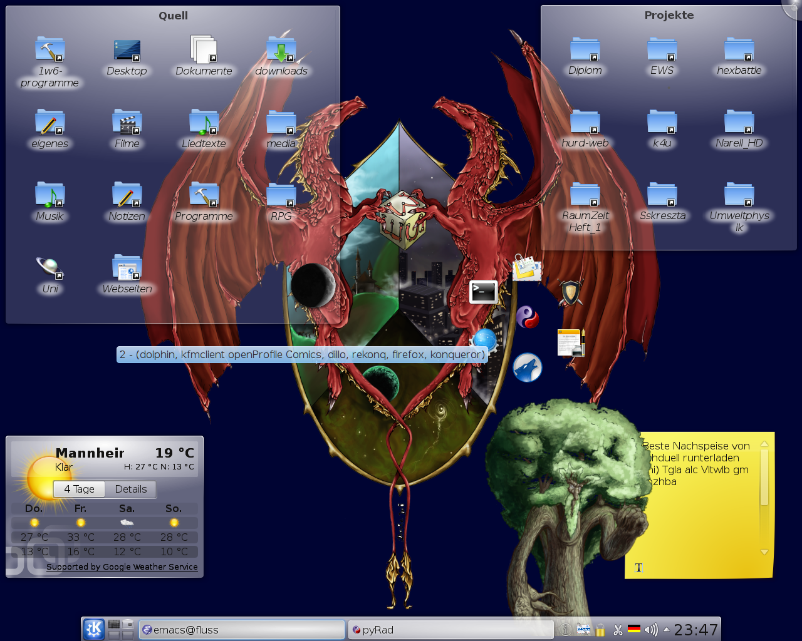
Task: Open the Battle for Wesnoth shield icon
Action: [x=570, y=292]
